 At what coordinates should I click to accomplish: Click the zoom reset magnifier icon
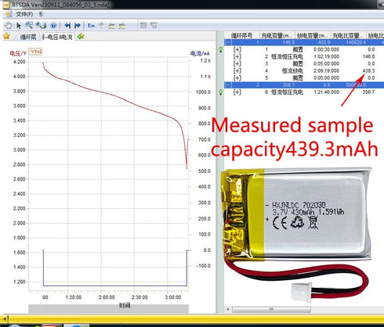[x=42, y=25]
